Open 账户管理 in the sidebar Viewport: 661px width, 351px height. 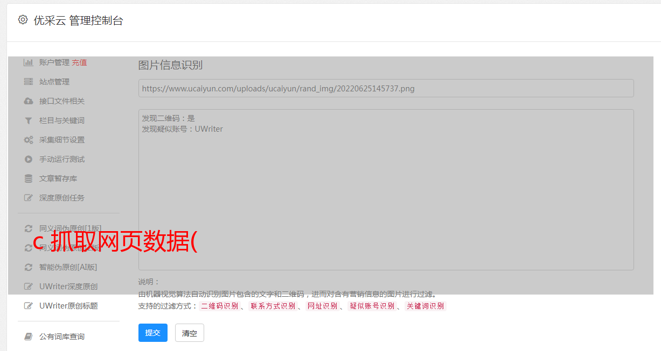click(x=54, y=62)
